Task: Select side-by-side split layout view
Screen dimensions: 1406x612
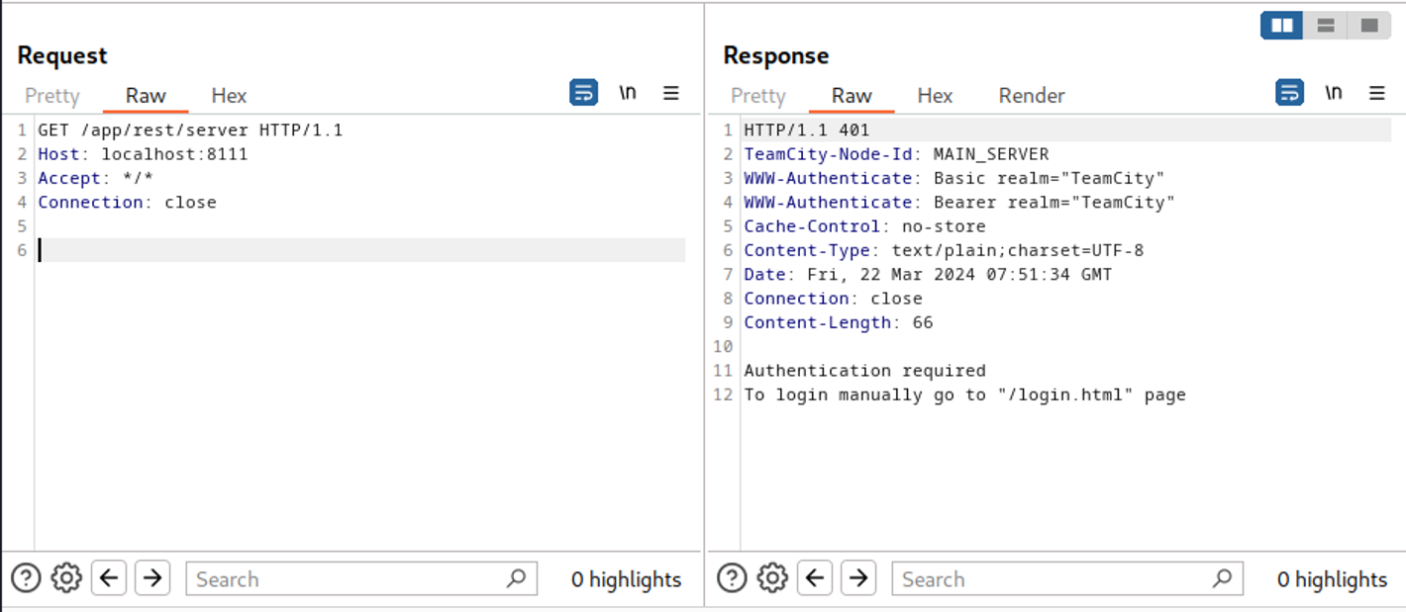Action: click(x=1282, y=26)
